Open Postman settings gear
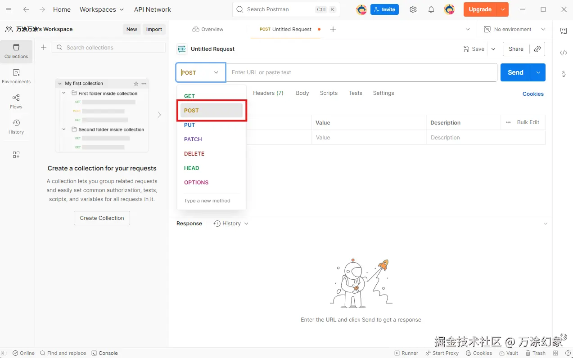This screenshot has height=358, width=573. click(413, 9)
